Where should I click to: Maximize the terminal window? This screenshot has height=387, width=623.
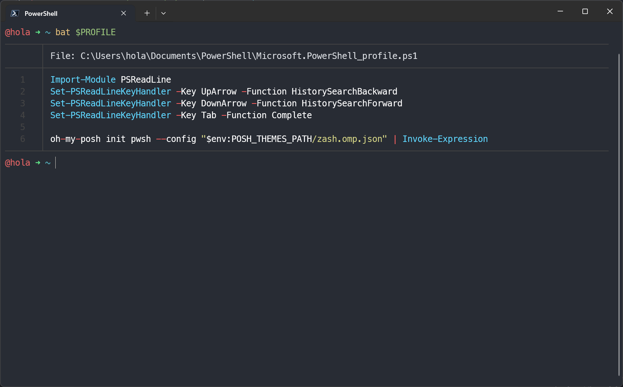click(585, 11)
